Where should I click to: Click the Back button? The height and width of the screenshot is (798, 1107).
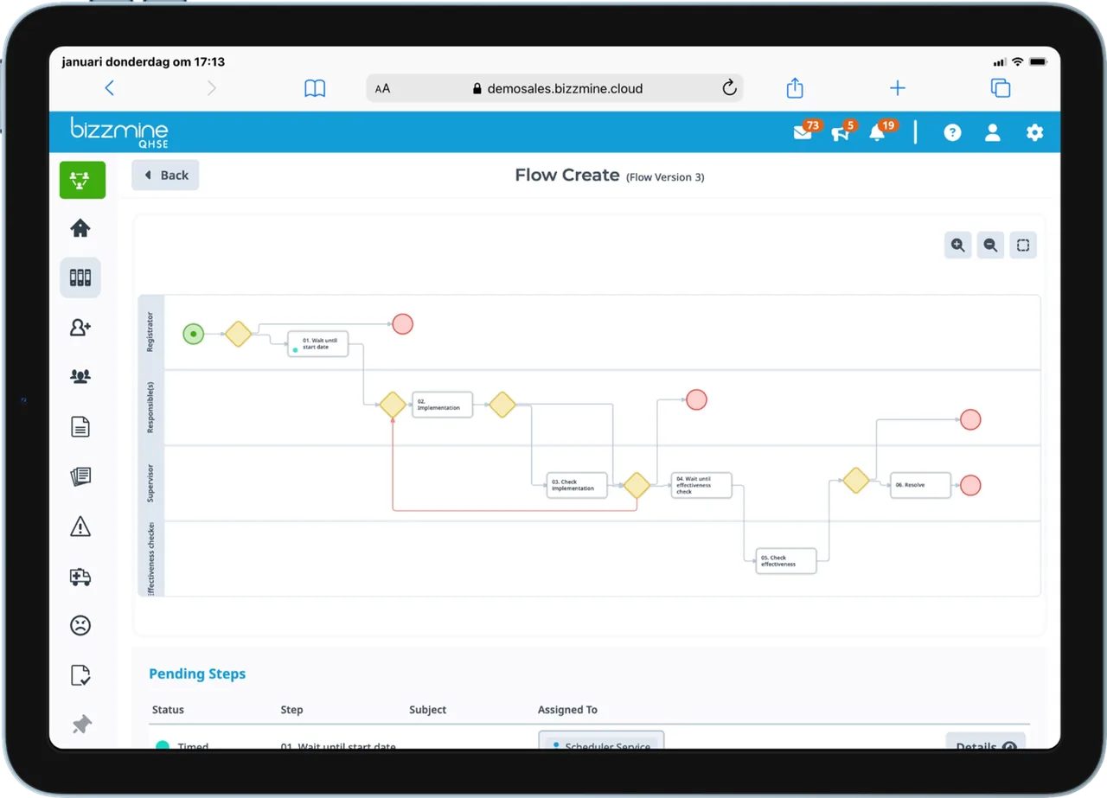(165, 175)
